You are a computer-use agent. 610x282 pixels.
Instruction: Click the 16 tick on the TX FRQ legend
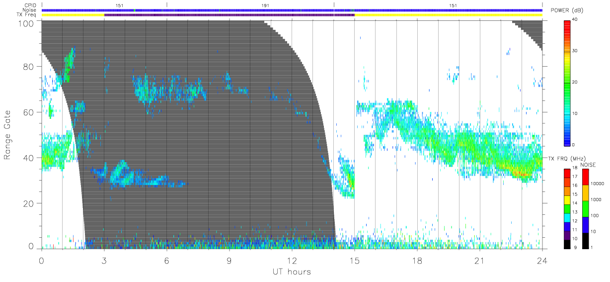[575, 187]
